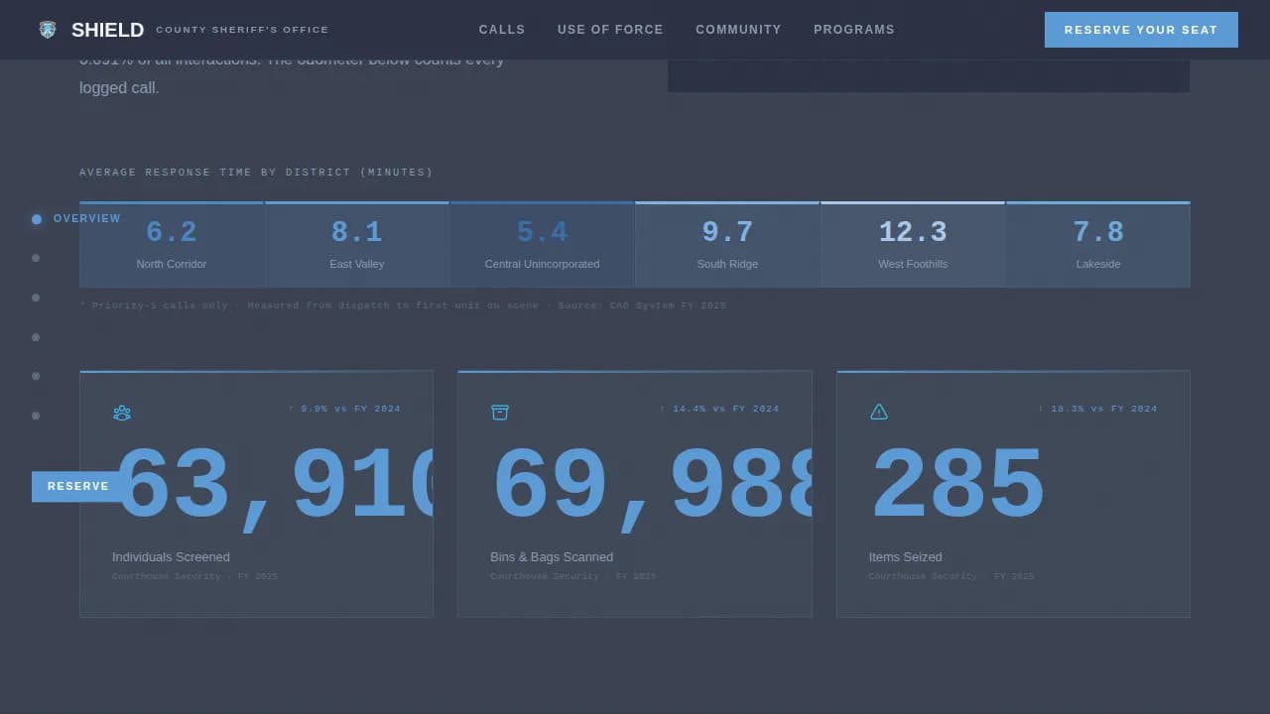The width and height of the screenshot is (1270, 714).
Task: Navigate to the Programs page
Action: point(854,30)
